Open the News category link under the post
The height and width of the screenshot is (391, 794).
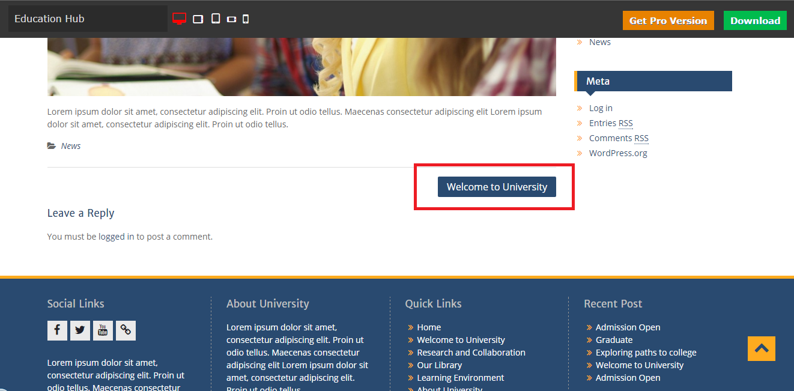(71, 146)
